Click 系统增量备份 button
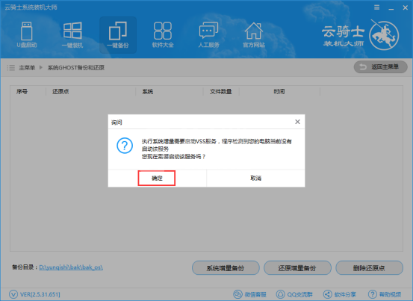 pos(226,268)
